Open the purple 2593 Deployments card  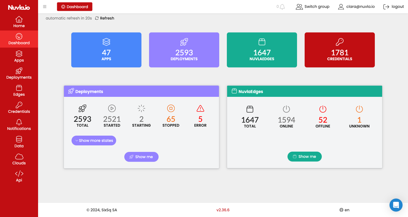click(184, 50)
